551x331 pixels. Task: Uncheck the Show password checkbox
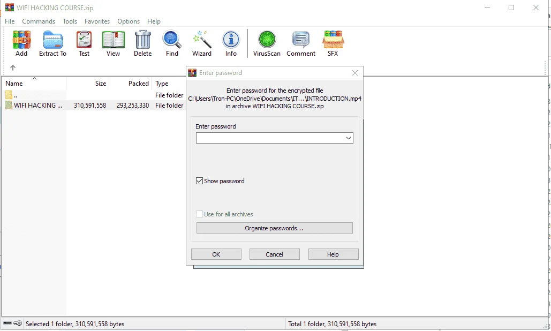pyautogui.click(x=199, y=181)
